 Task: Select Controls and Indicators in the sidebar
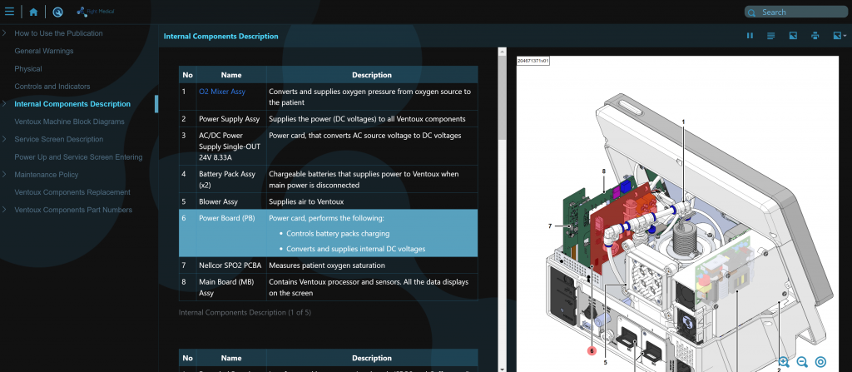52,87
